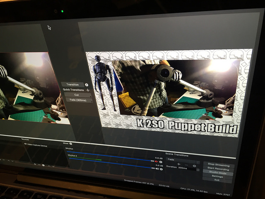Click the Mic/Aux 2 volume slider handle

tap(153, 168)
